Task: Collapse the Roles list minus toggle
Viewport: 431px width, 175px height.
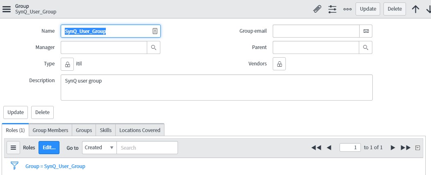Action: point(417,148)
